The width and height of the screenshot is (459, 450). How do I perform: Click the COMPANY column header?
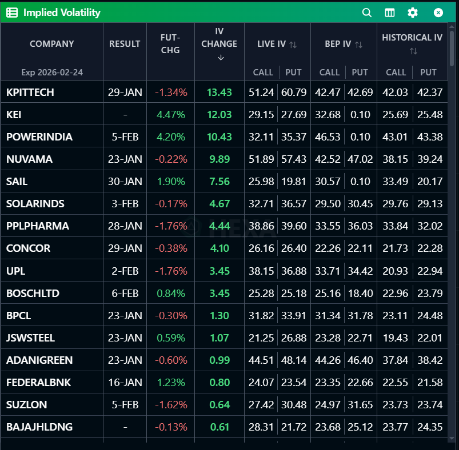[x=52, y=44]
